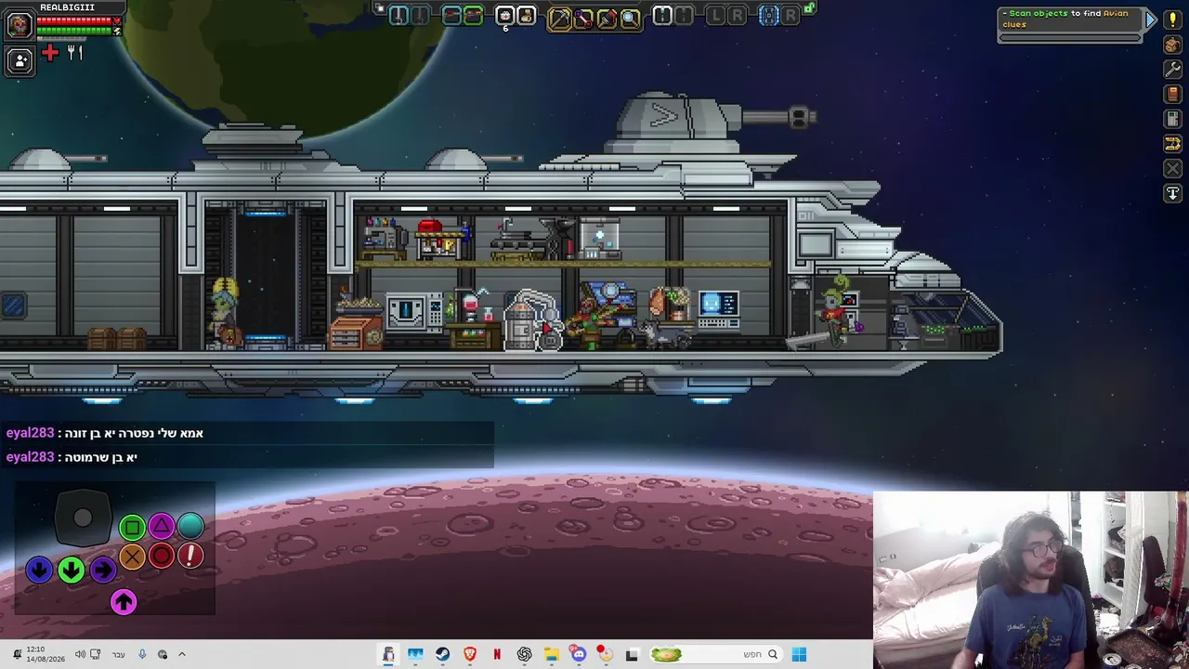Click the beam down teleport icon
1189x669 pixels.
coord(1172,193)
